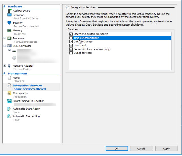Open the Security settings
182x156 pixels.
(x=18, y=23)
